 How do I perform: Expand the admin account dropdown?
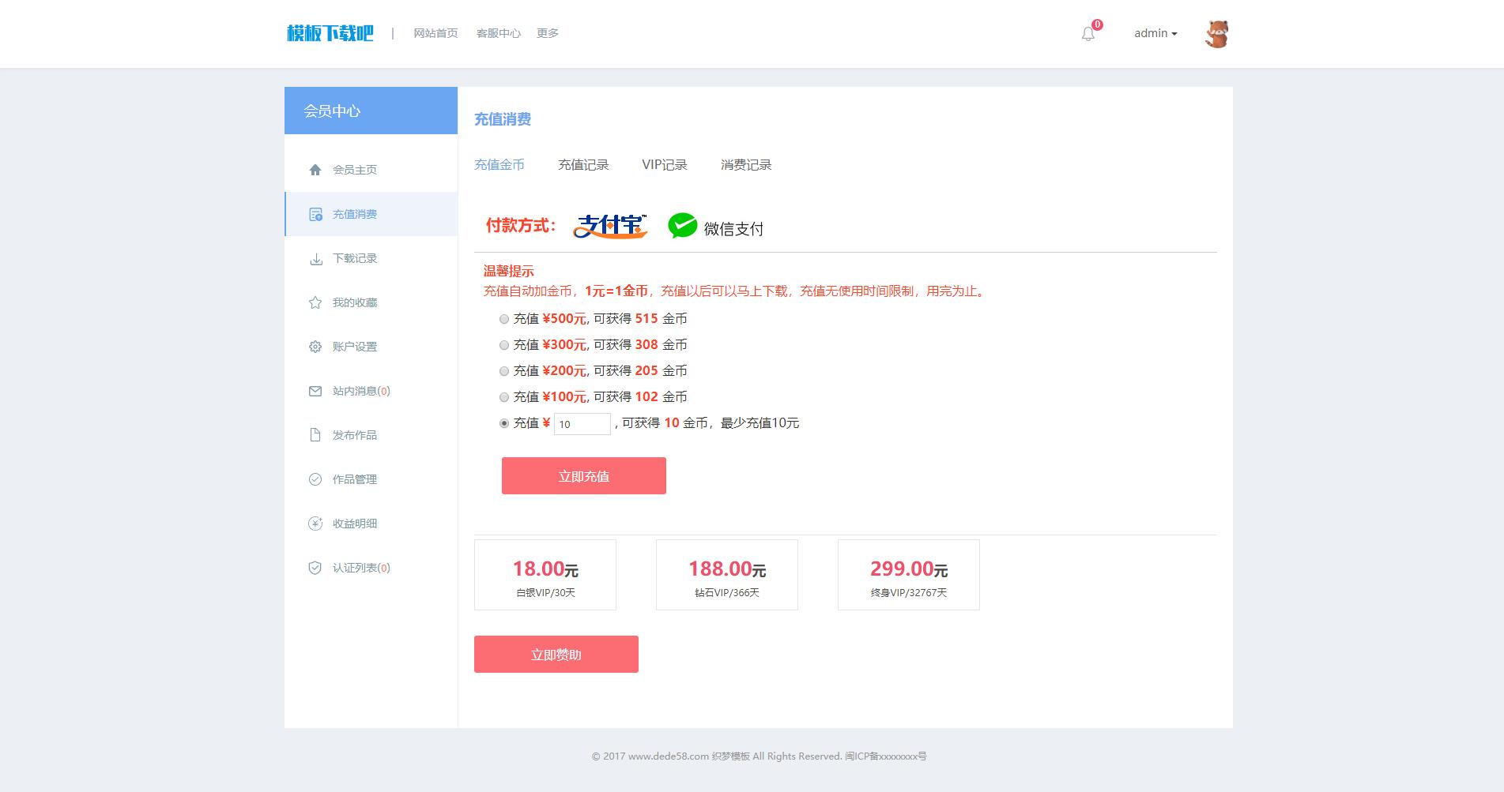point(1155,33)
